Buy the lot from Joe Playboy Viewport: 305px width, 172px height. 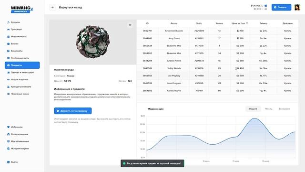tap(287, 75)
